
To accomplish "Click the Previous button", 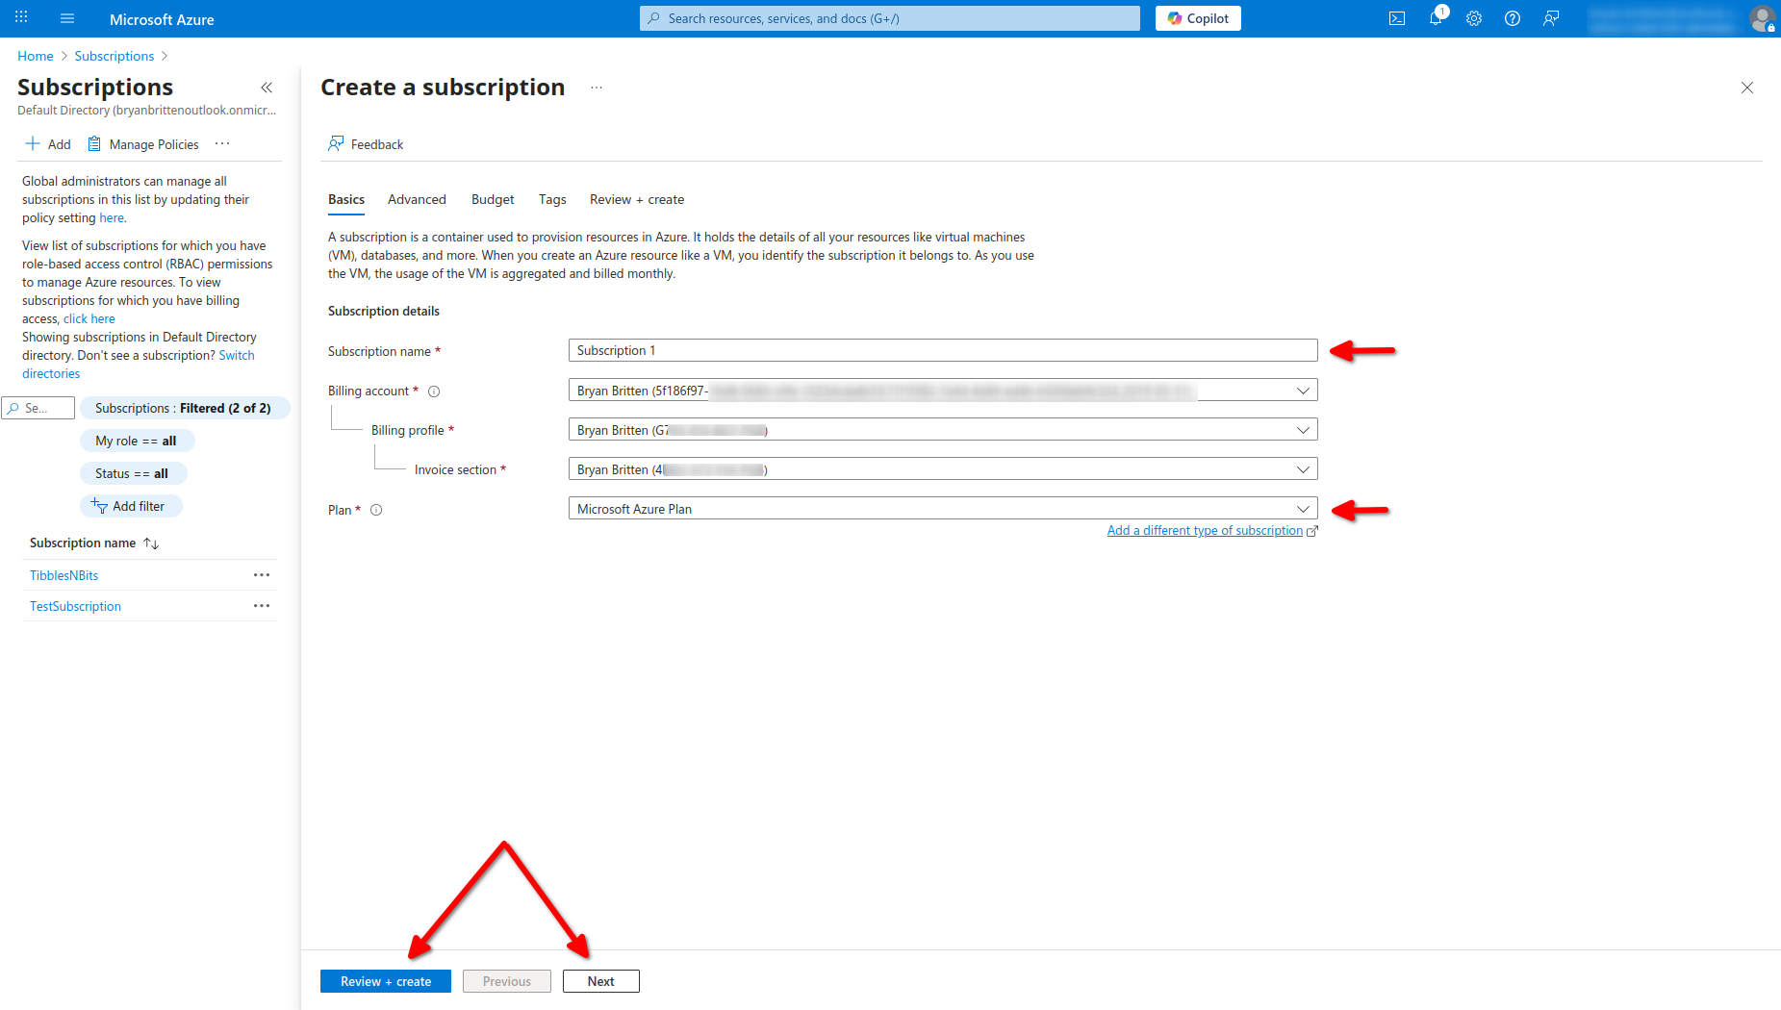I will (x=507, y=981).
